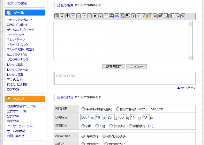Select 下書 draft radio button
The height and width of the screenshot is (145, 204).
tap(97, 126)
